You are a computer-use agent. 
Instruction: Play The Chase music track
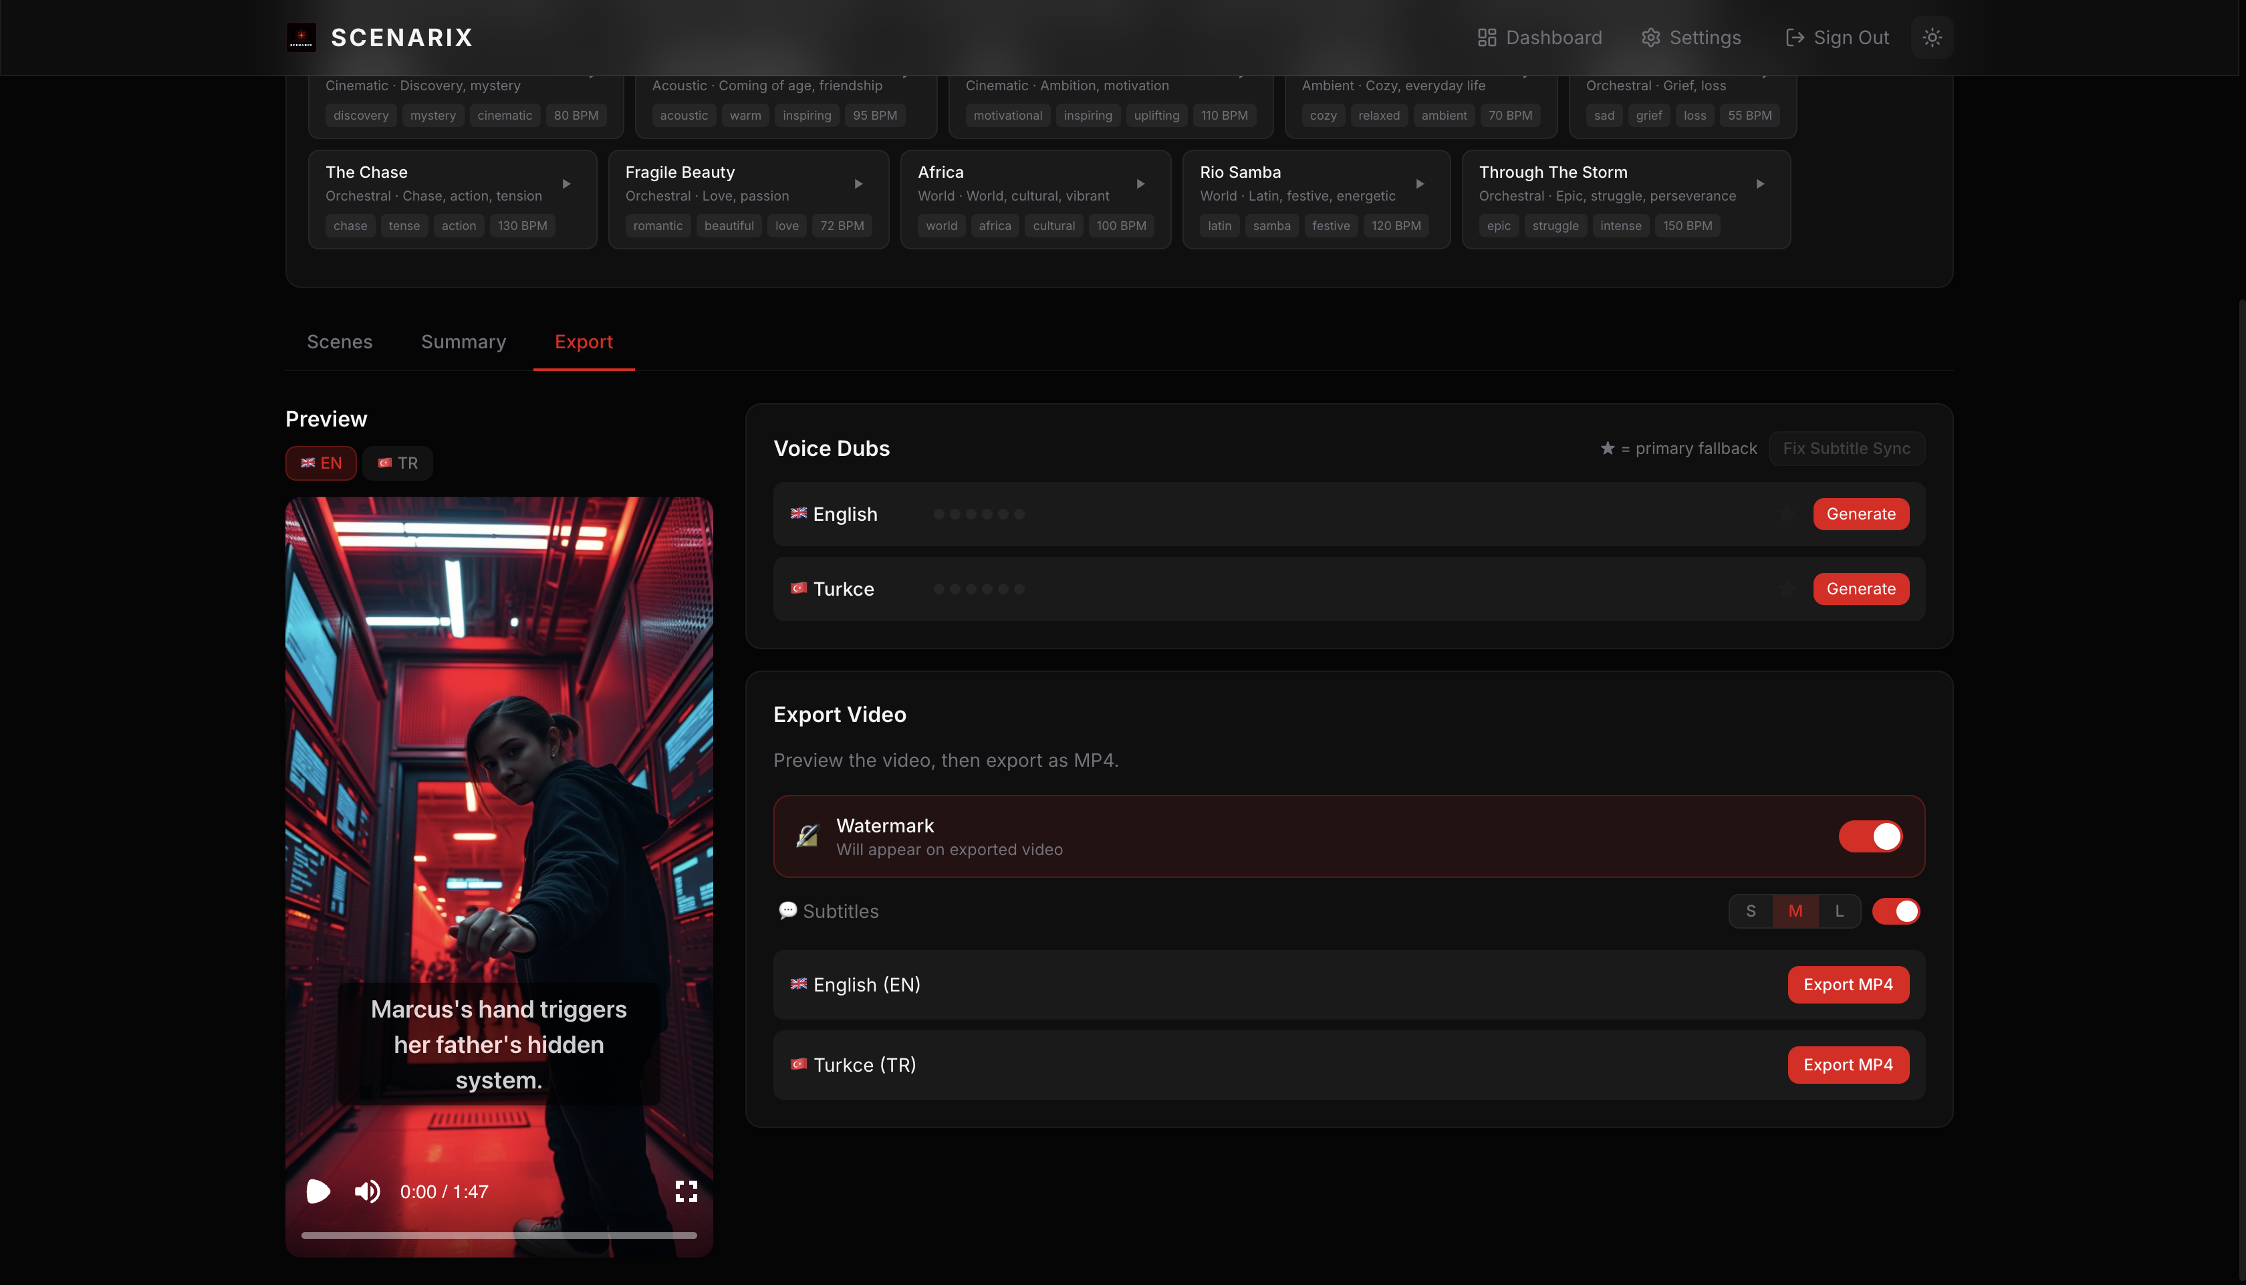click(x=566, y=184)
